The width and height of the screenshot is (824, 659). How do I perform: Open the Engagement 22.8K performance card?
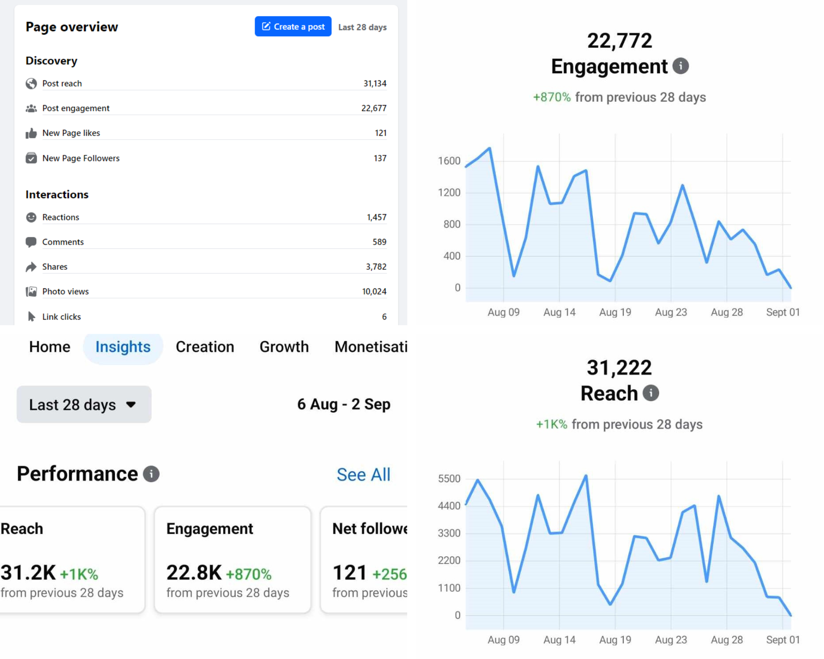coord(232,559)
